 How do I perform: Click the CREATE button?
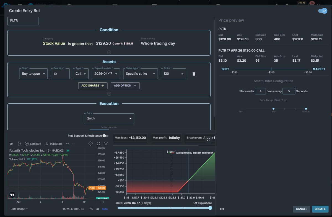click(x=320, y=209)
